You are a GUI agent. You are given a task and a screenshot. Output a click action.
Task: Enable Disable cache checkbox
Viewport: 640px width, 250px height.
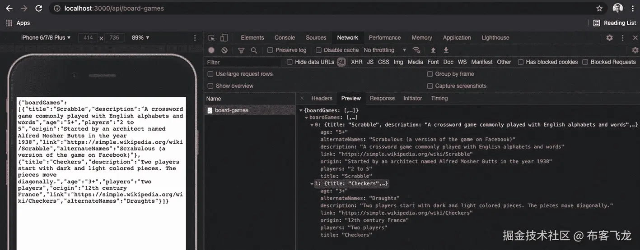click(x=318, y=50)
